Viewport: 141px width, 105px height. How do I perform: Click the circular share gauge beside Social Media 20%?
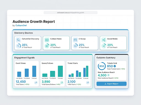pos(104,46)
